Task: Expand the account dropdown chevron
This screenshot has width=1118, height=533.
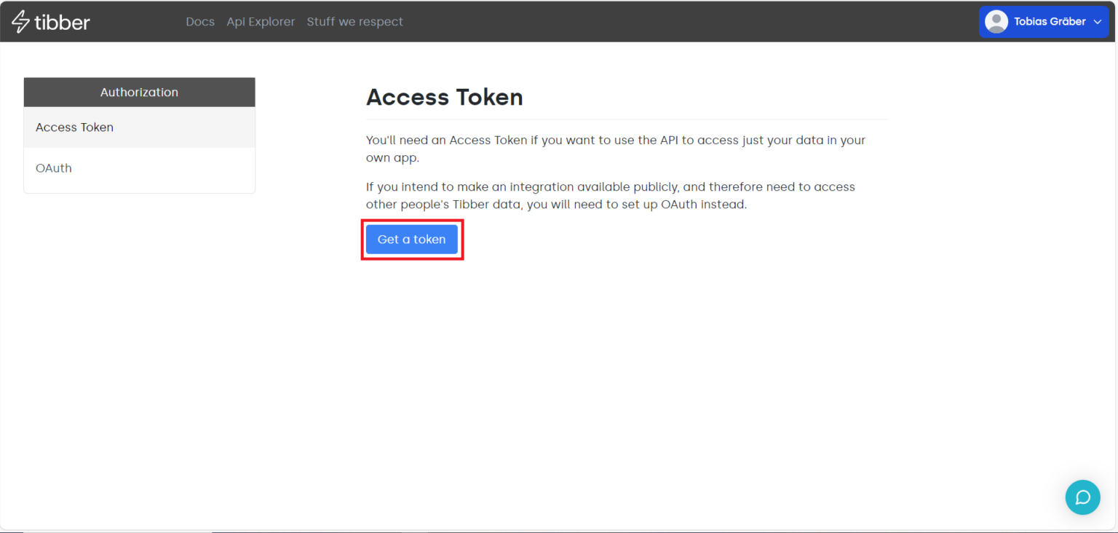Action: point(1098,22)
